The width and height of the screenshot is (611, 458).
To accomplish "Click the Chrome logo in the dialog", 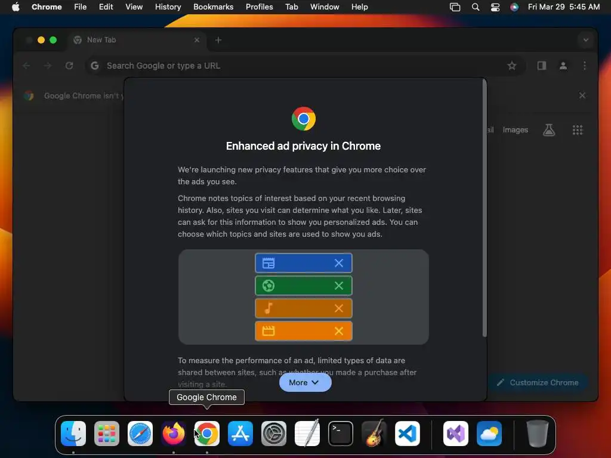I will (304, 119).
